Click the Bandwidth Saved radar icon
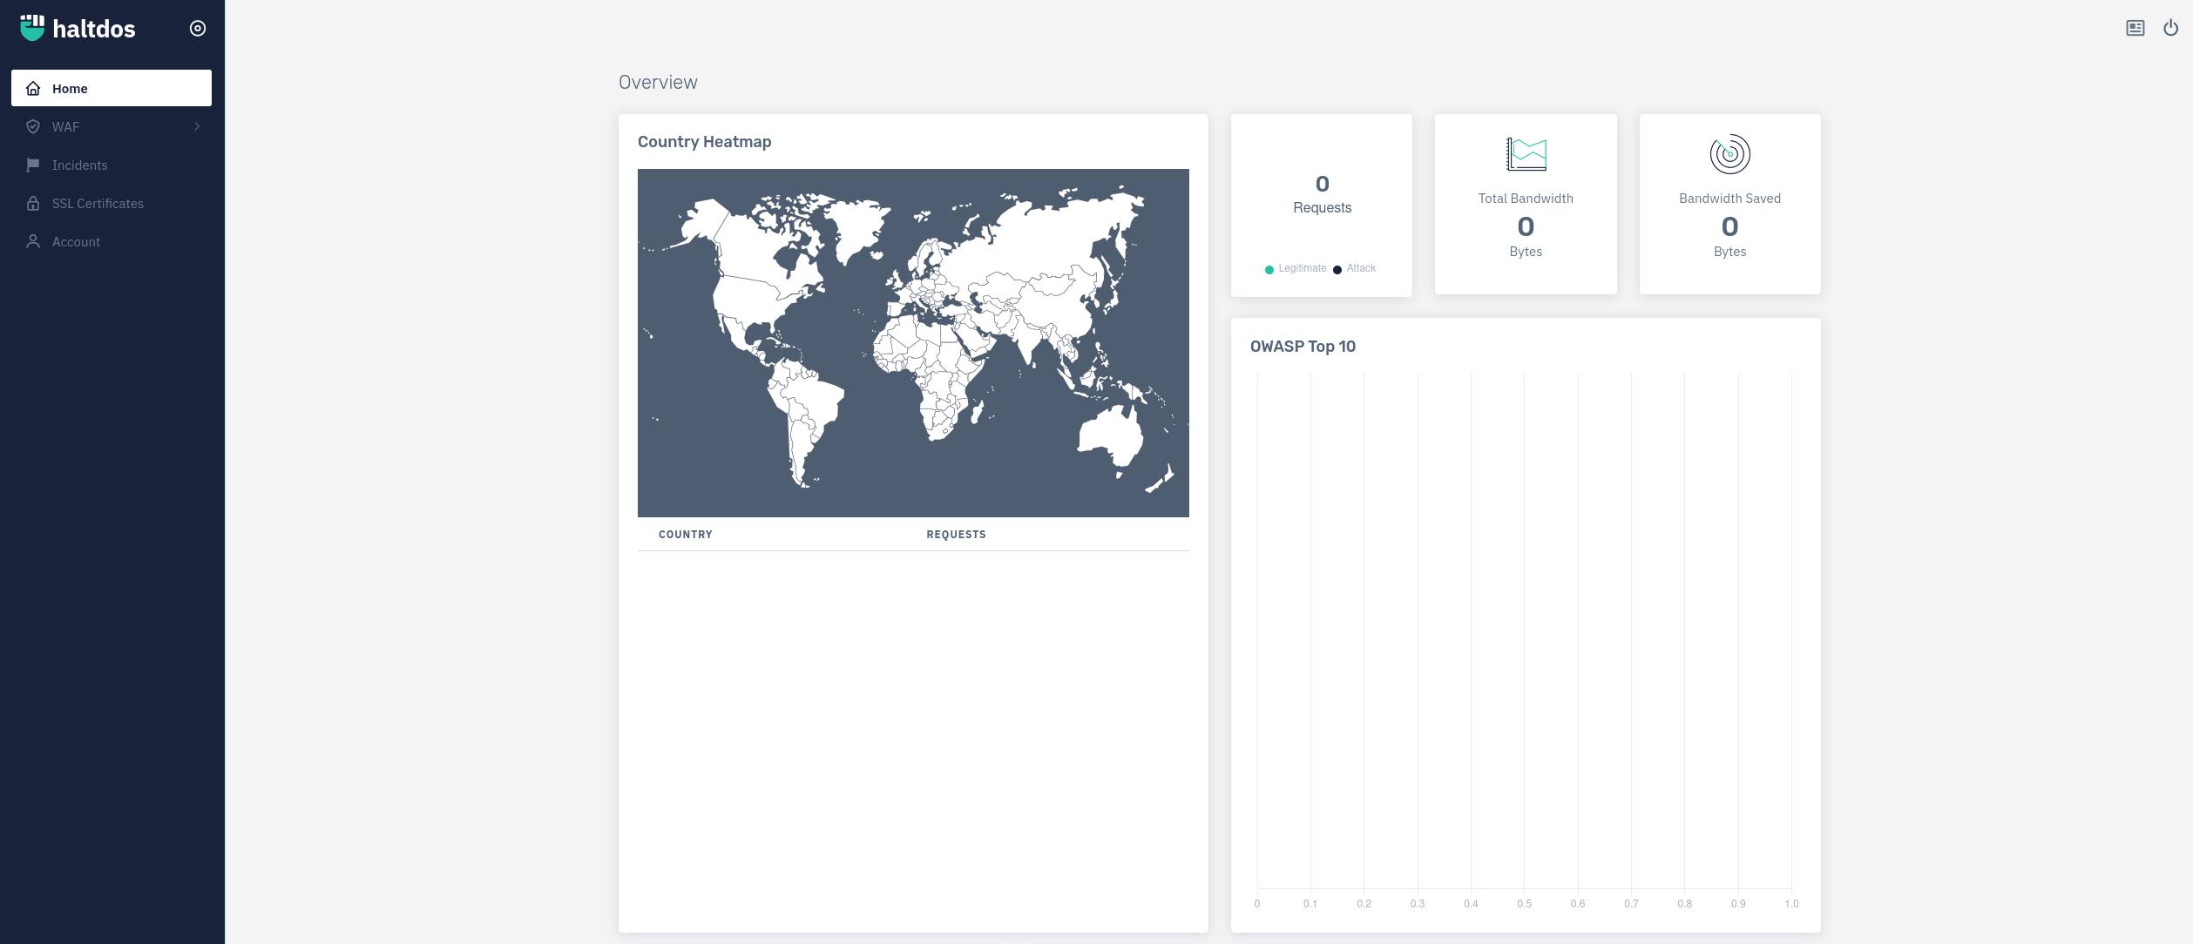Screen dimensions: 2193x944 tap(1729, 154)
